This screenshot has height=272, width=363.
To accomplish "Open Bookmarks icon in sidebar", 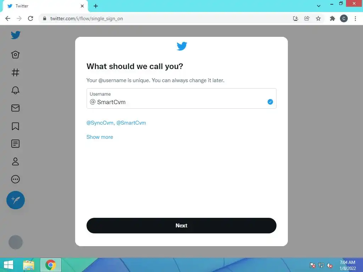I will [x=15, y=126].
